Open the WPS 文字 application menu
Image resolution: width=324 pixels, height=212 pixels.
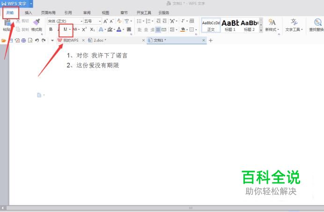click(16, 4)
